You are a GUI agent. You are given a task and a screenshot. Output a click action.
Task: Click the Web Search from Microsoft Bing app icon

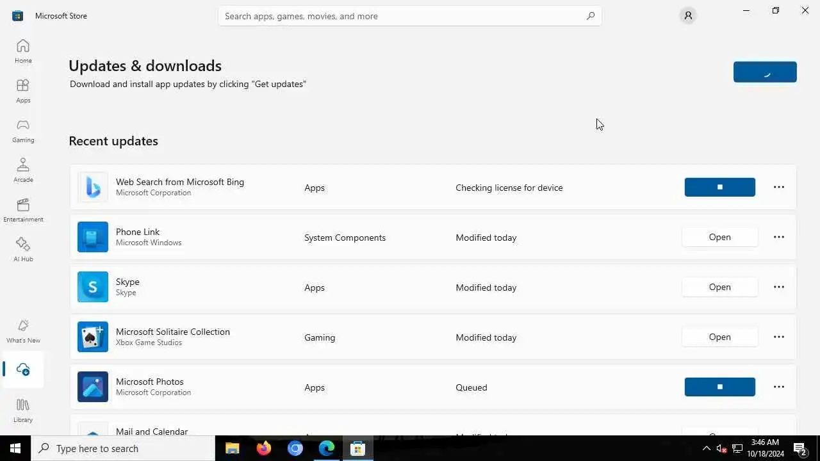(93, 187)
